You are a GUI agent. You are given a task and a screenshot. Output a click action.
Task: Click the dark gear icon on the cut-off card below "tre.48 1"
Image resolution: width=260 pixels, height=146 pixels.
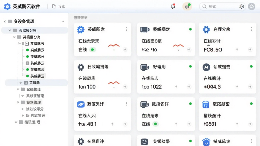[81, 141]
